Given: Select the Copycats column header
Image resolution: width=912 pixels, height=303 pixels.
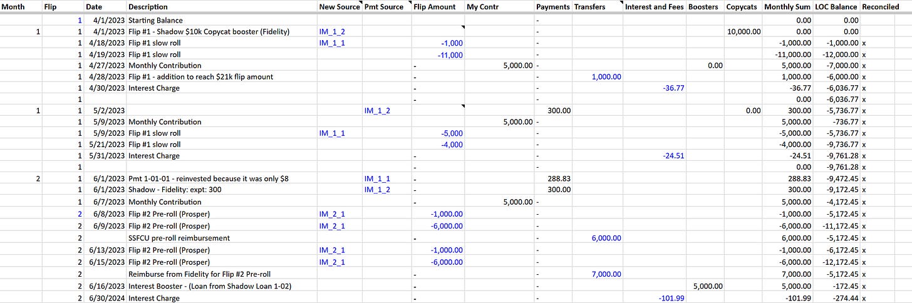Looking at the screenshot, I should (742, 7).
